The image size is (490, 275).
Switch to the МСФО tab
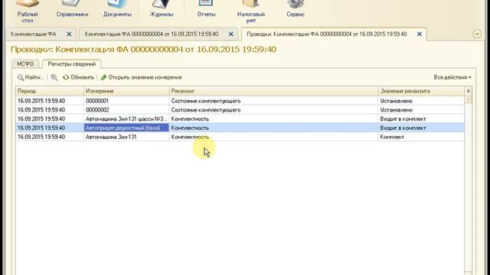click(x=25, y=64)
